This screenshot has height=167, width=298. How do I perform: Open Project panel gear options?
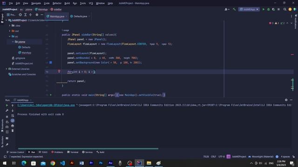37,14
